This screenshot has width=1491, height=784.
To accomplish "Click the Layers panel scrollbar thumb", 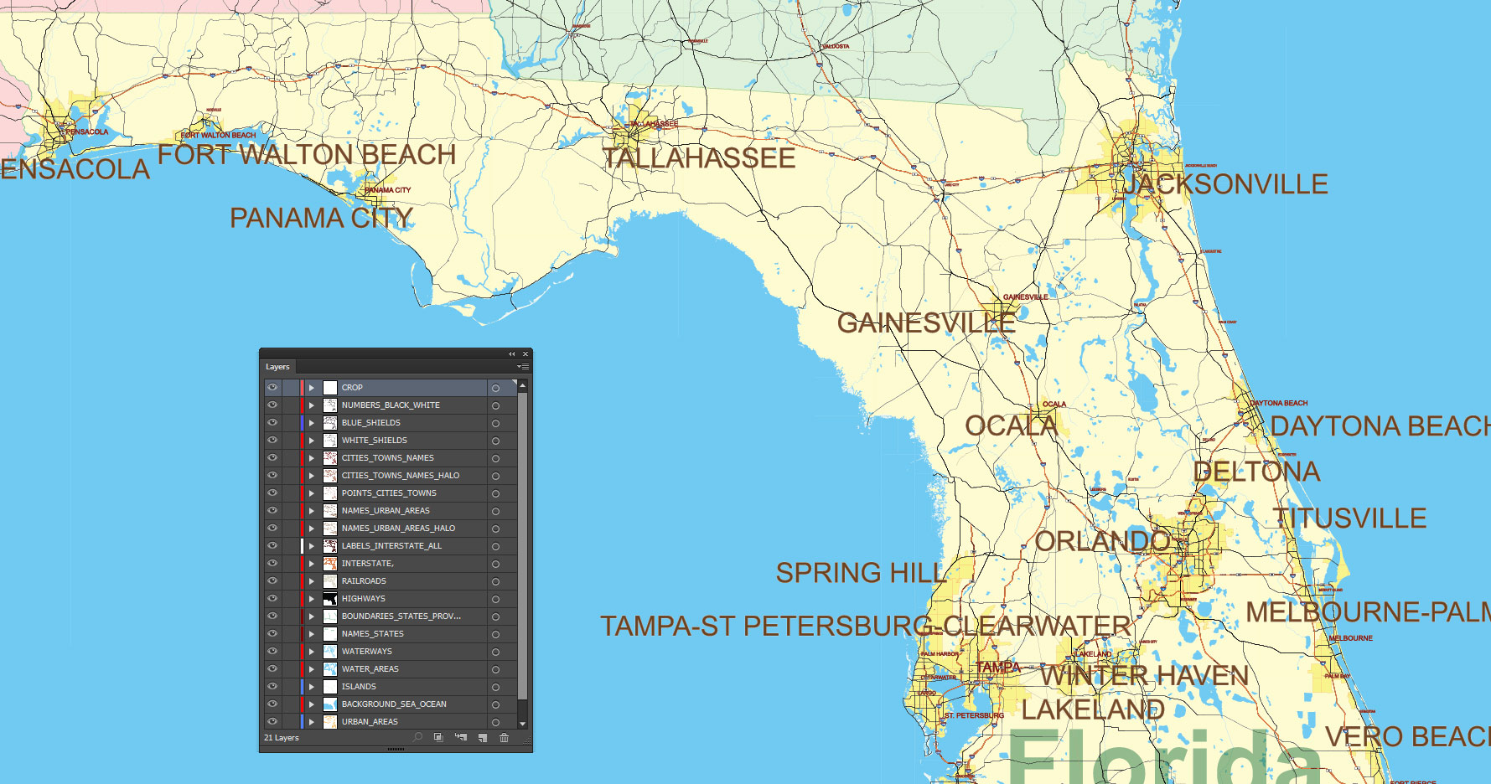I will (x=523, y=546).
